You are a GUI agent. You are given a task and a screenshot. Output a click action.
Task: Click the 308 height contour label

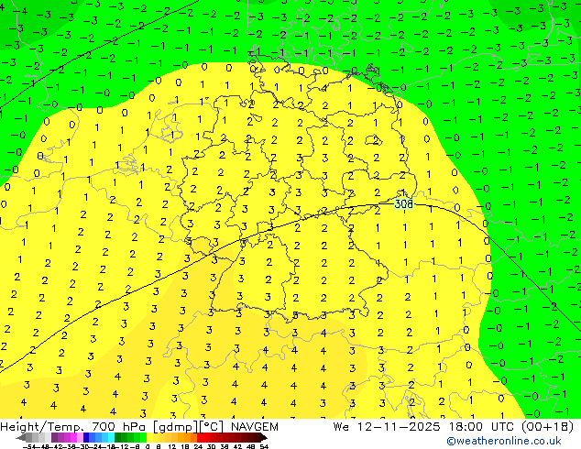click(x=403, y=203)
